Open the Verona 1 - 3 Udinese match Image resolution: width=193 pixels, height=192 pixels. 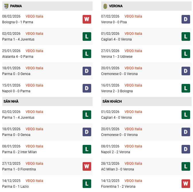[x=117, y=57]
